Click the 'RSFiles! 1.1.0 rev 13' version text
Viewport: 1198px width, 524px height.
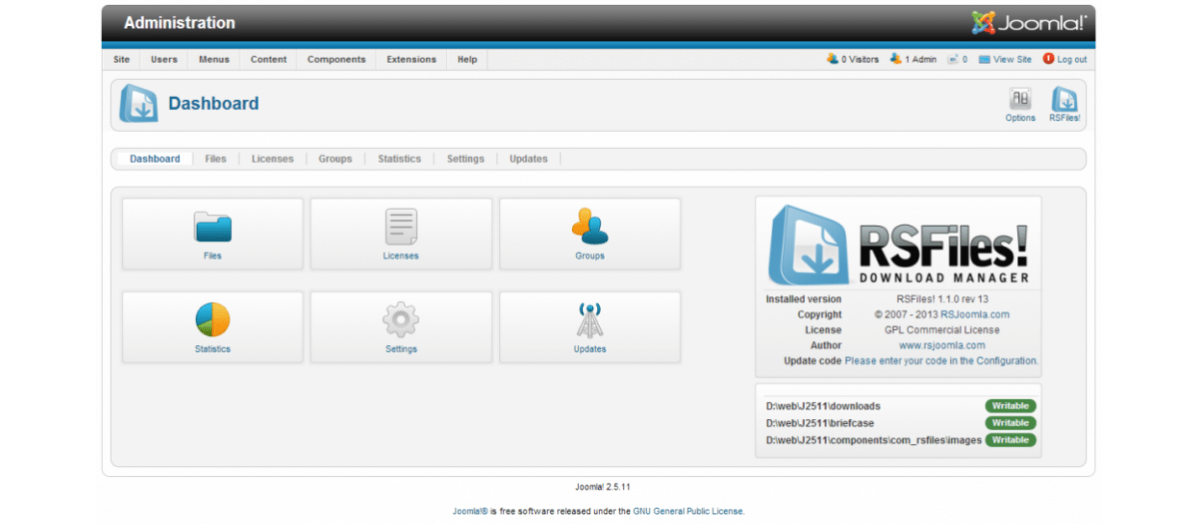pyautogui.click(x=942, y=298)
